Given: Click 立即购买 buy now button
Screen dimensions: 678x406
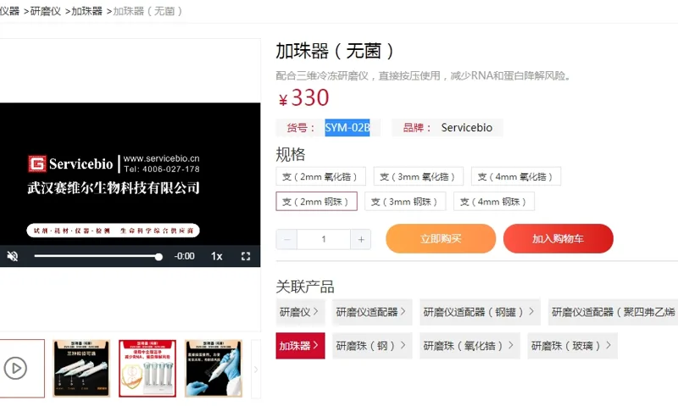Looking at the screenshot, I should point(441,239).
